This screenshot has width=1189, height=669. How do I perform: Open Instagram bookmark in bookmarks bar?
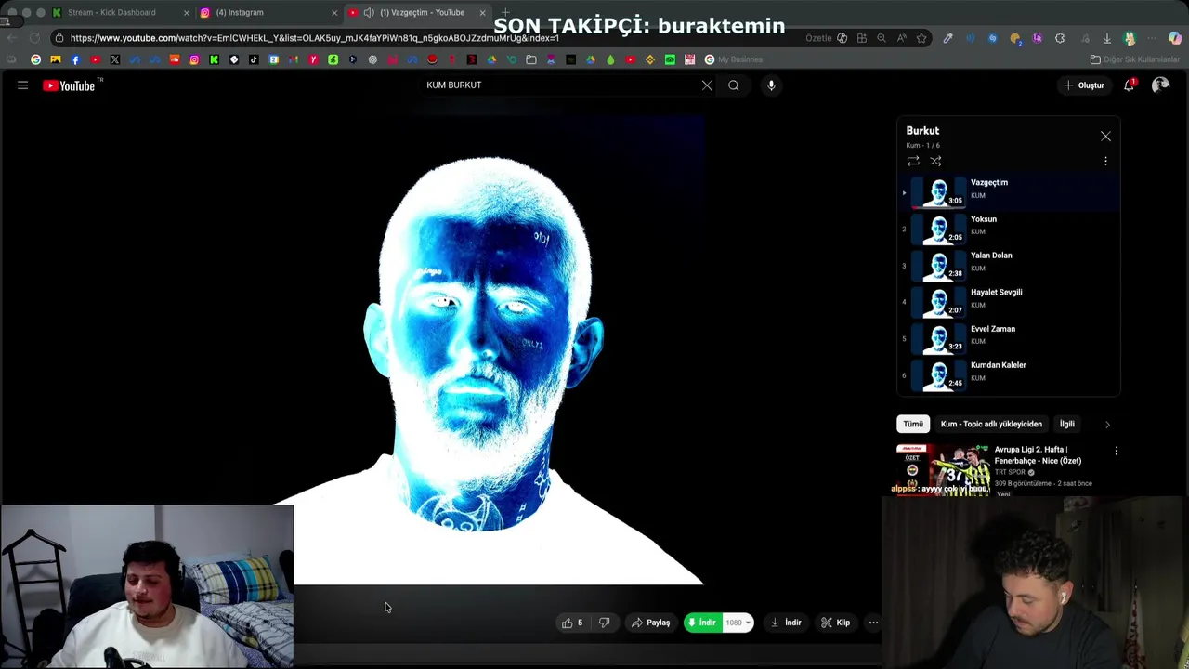194,59
